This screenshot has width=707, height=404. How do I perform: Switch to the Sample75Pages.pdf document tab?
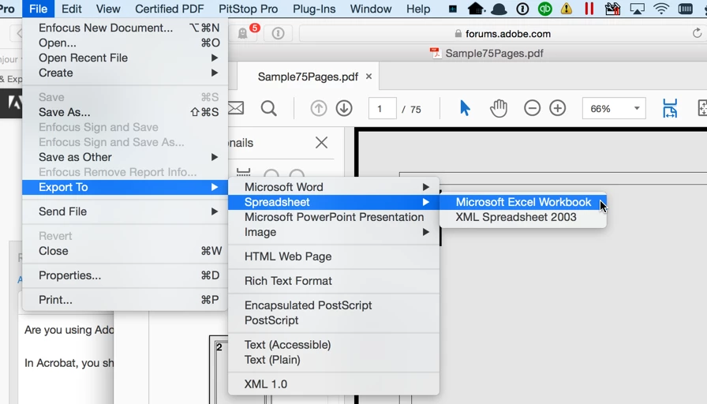coord(308,77)
